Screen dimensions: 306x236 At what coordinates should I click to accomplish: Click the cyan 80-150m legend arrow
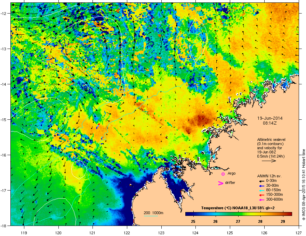tap(261, 190)
